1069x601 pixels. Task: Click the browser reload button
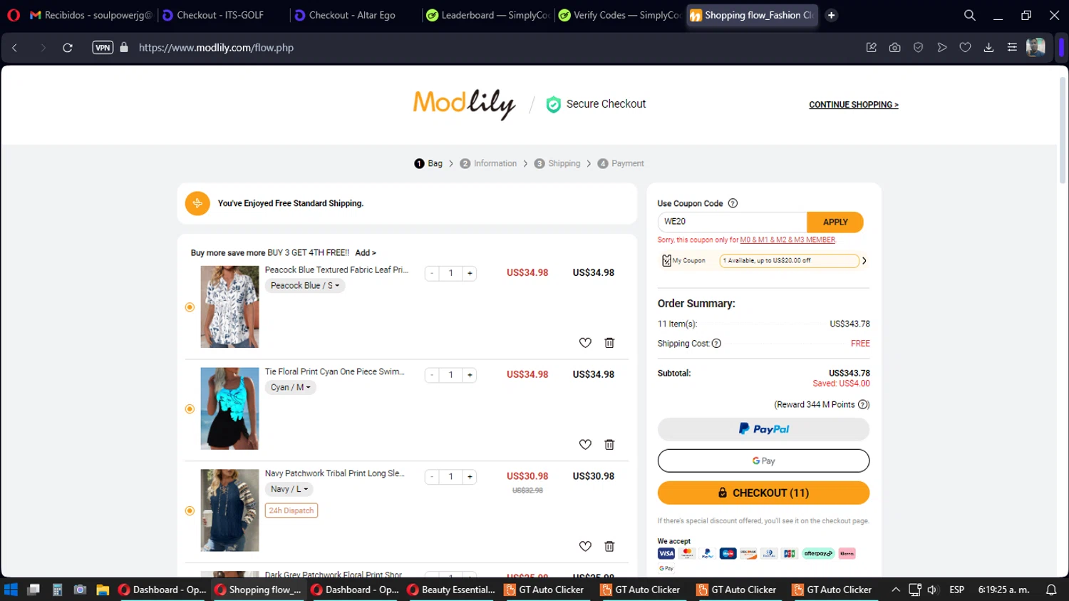[x=68, y=48]
